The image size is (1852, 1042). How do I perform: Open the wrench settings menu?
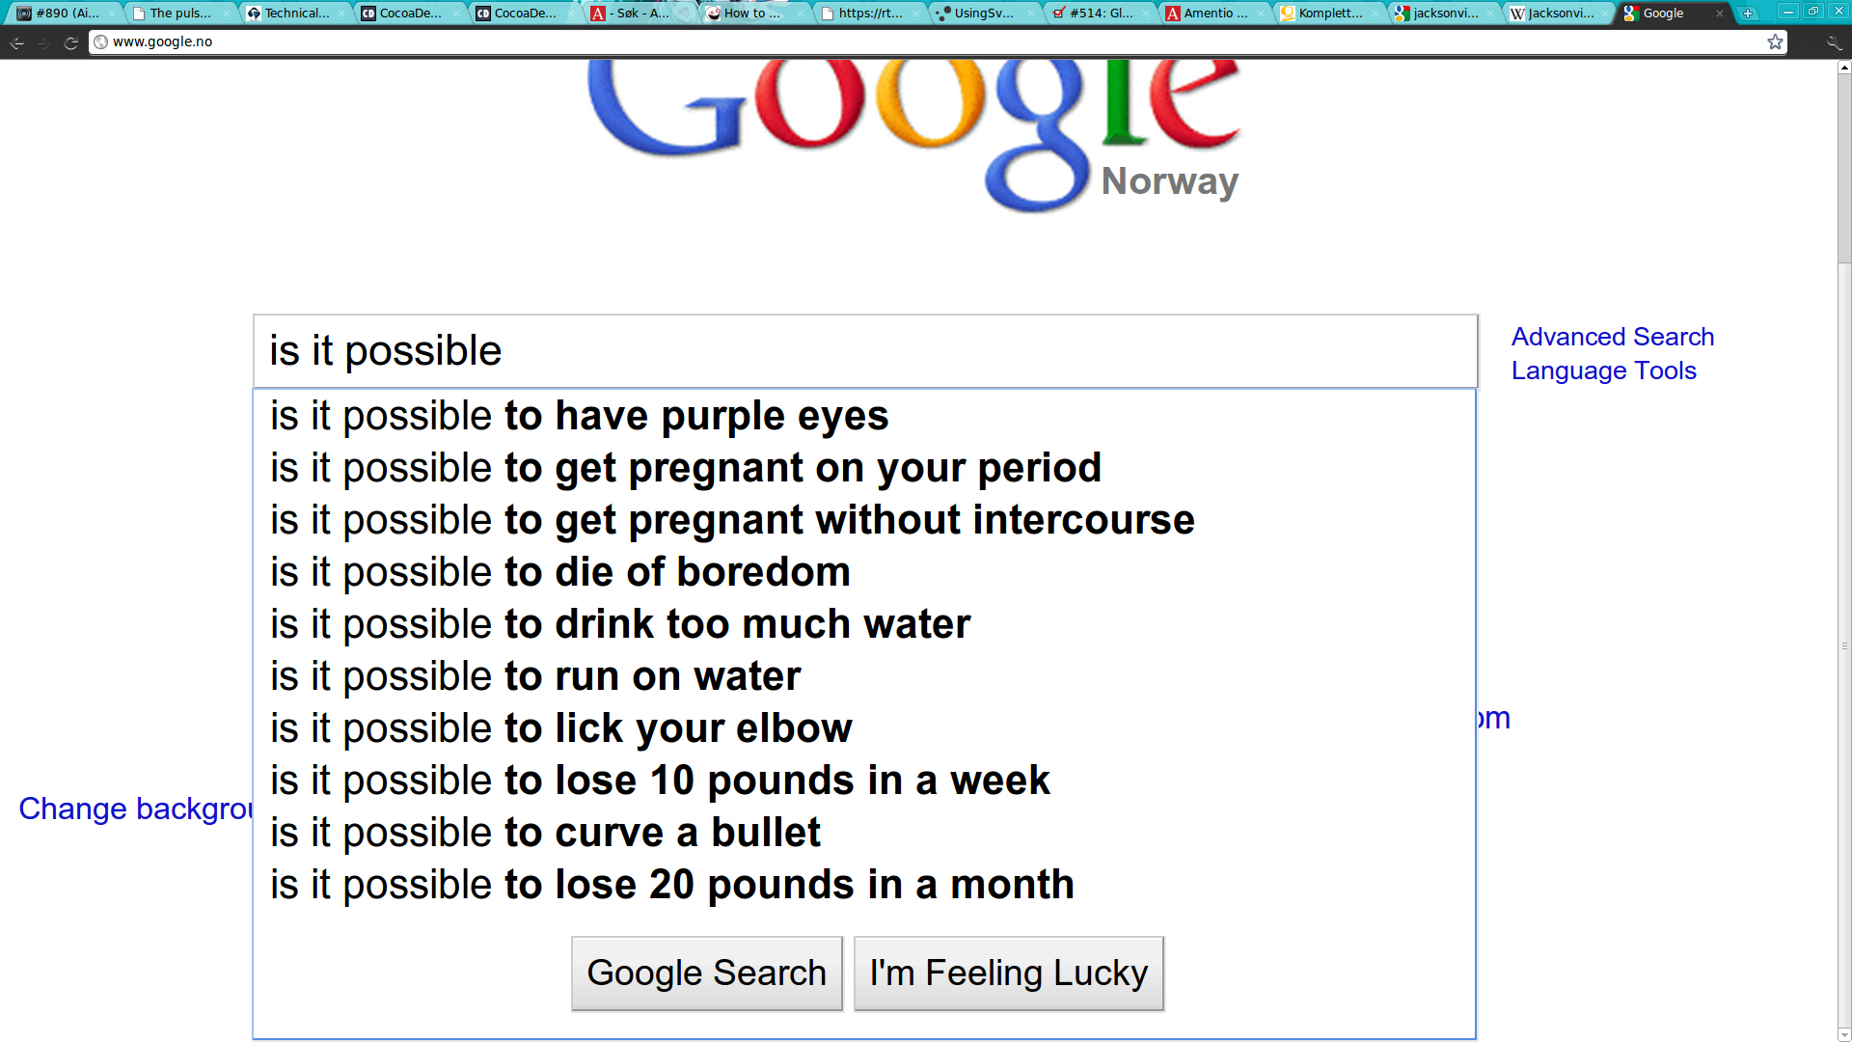1834,42
